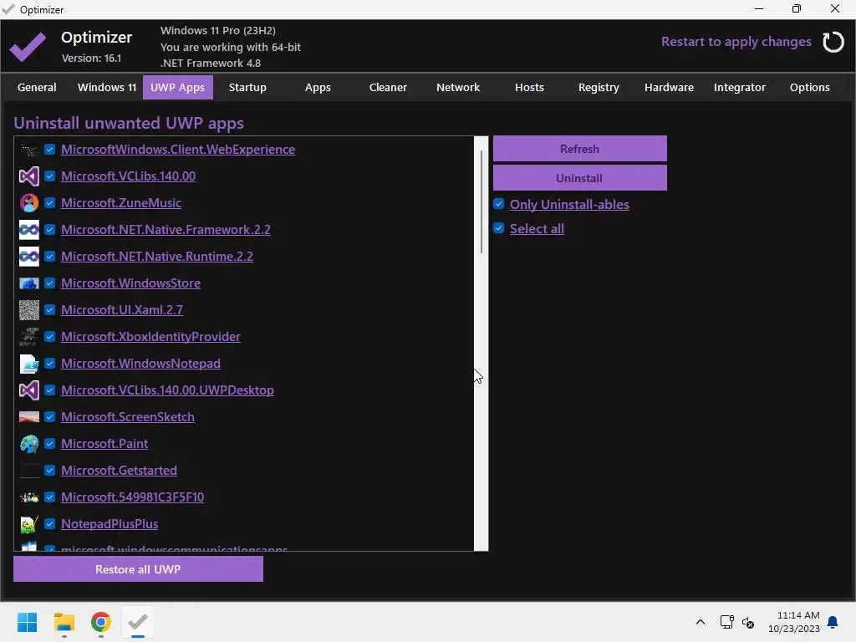Toggle the Only Uninstall-ables checkbox
856x642 pixels.
pos(498,204)
